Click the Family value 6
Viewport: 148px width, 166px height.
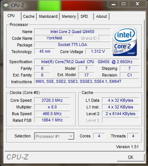[42, 68]
